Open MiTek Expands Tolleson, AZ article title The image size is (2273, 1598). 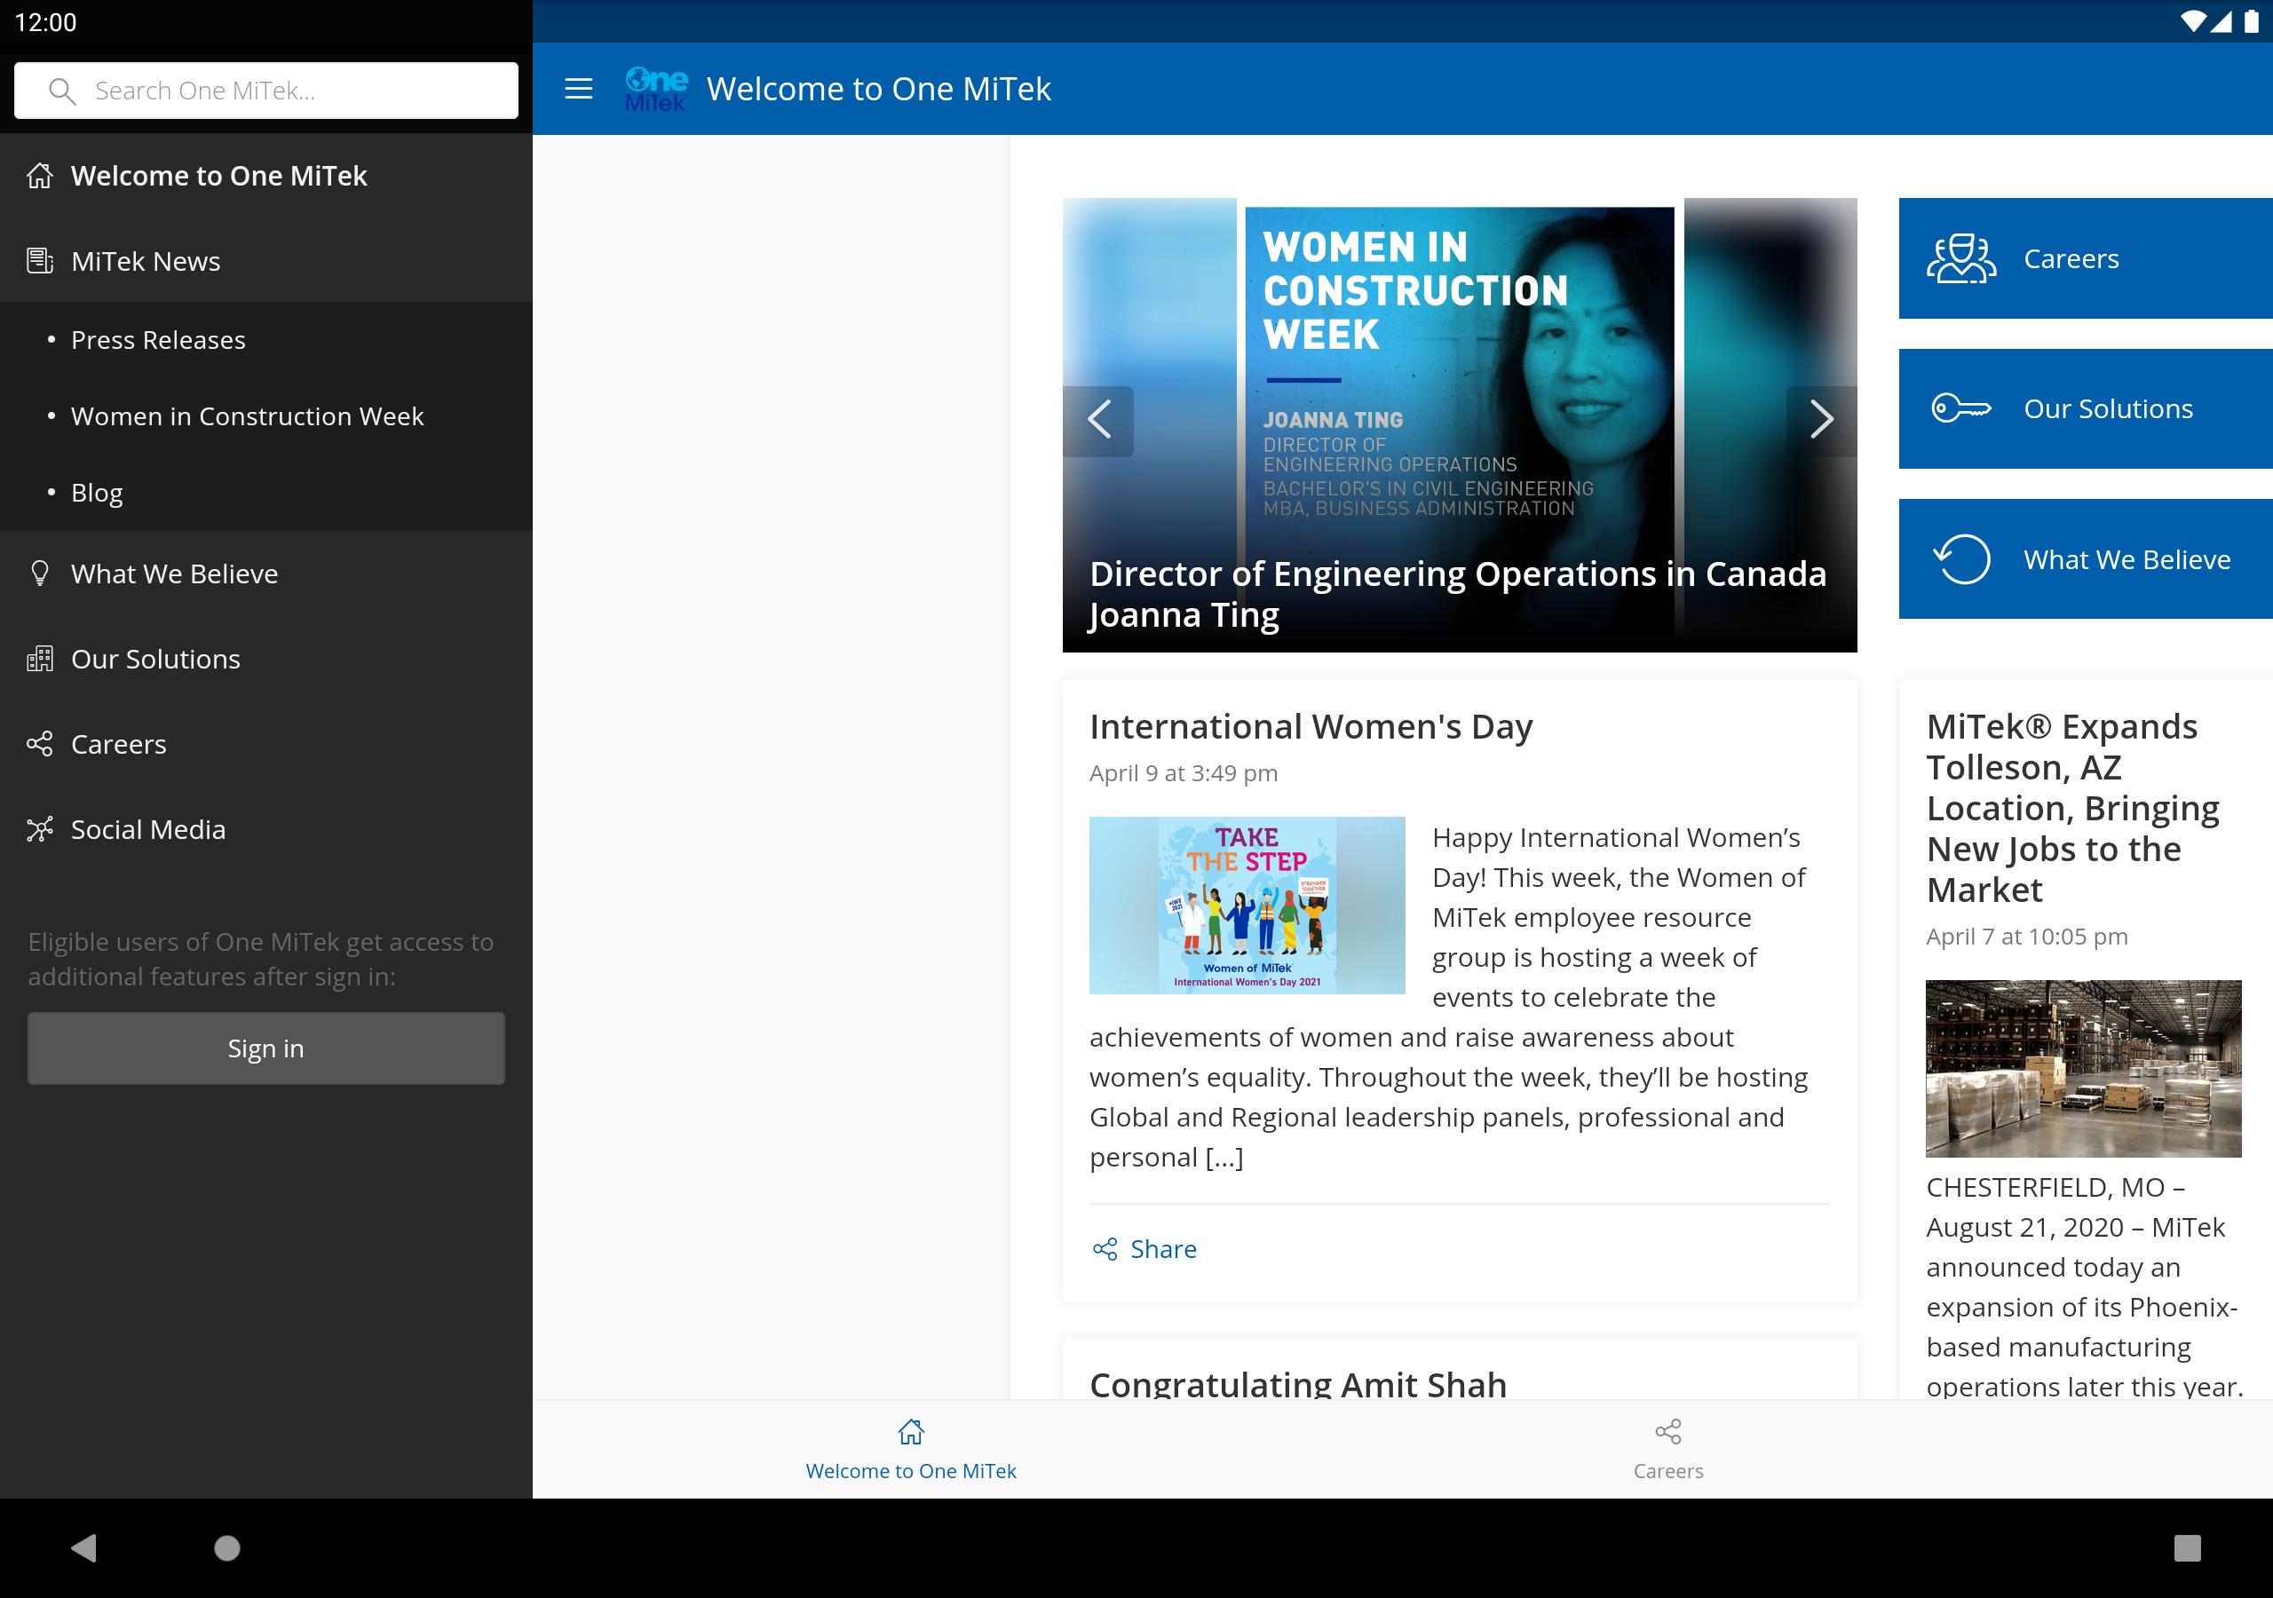2073,808
